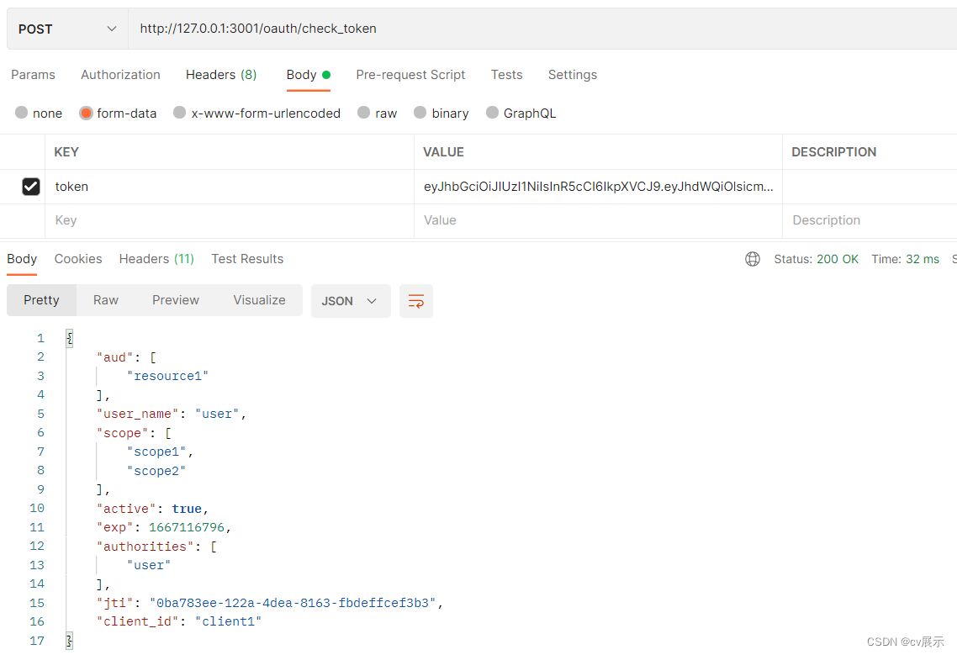The height and width of the screenshot is (655, 957).
Task: Click the globe network icon near Status
Action: coord(753,259)
